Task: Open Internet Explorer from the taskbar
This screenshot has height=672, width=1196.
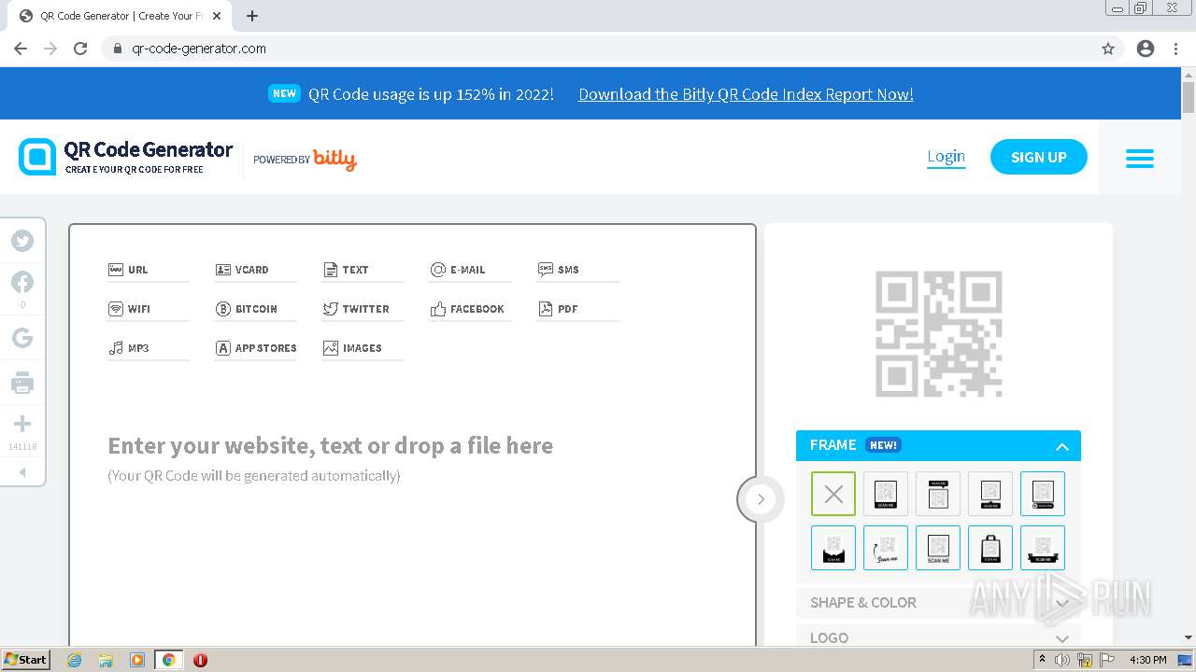Action: point(75,660)
